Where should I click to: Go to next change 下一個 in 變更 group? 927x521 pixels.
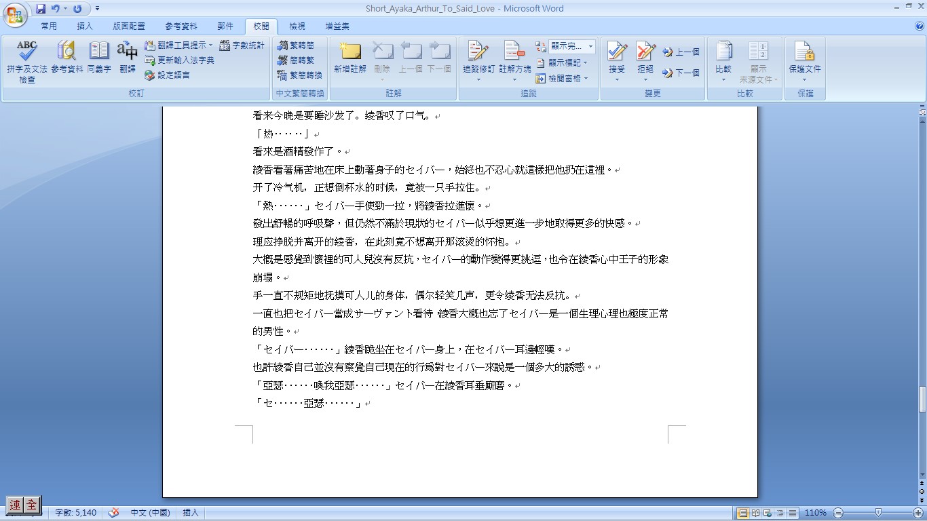point(681,73)
